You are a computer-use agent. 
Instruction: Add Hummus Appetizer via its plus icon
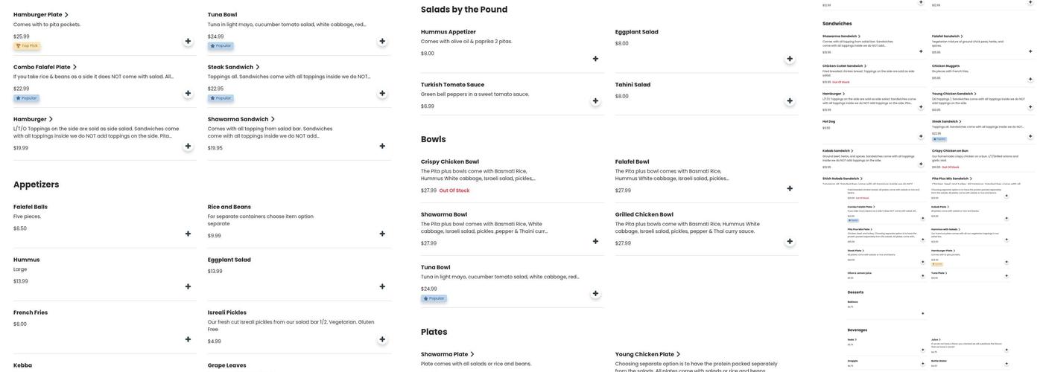pos(595,59)
